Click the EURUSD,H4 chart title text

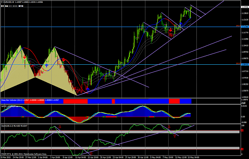coord(8,2)
